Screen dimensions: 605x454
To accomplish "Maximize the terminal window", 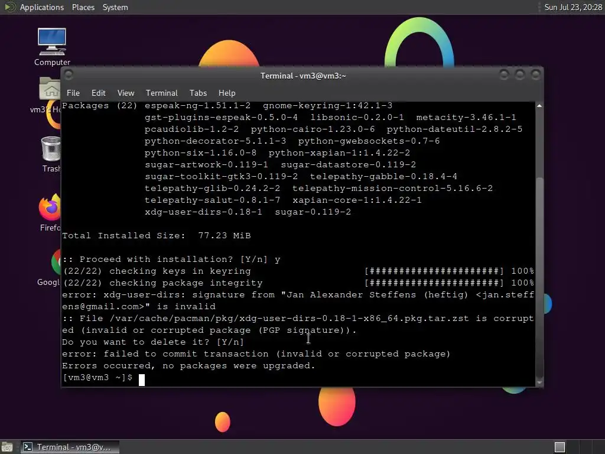I will tap(520, 74).
